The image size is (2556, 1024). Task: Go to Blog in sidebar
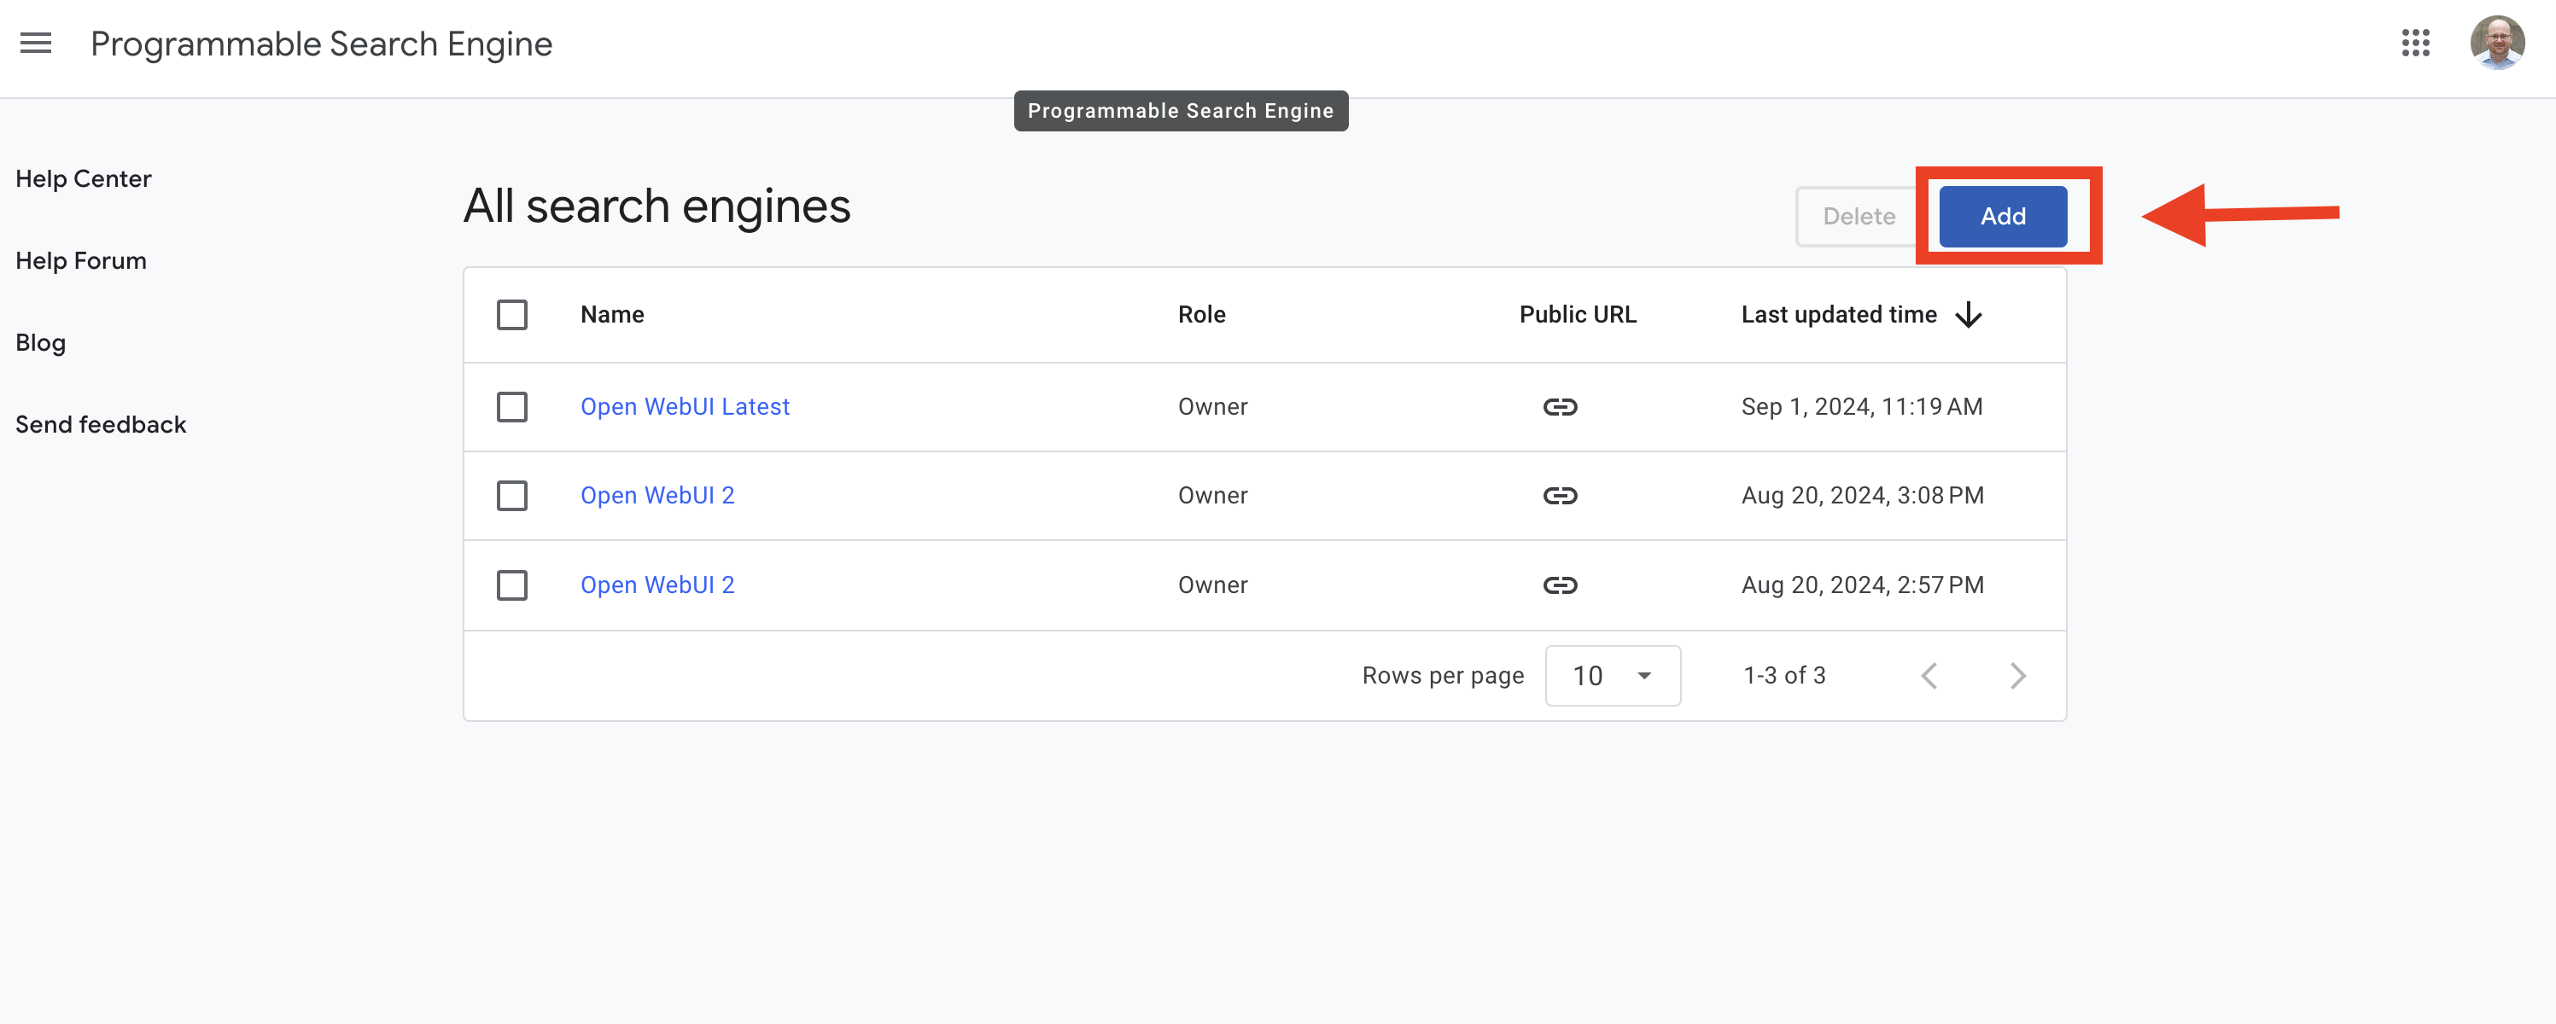(41, 343)
